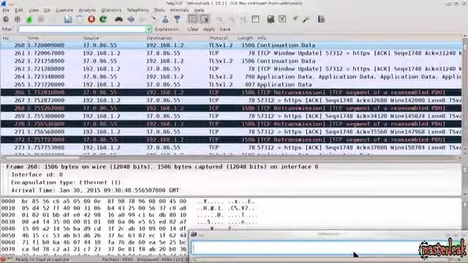This screenshot has height=263, width=468.
Task: Sort by the Protocol column header
Action: 219,38
